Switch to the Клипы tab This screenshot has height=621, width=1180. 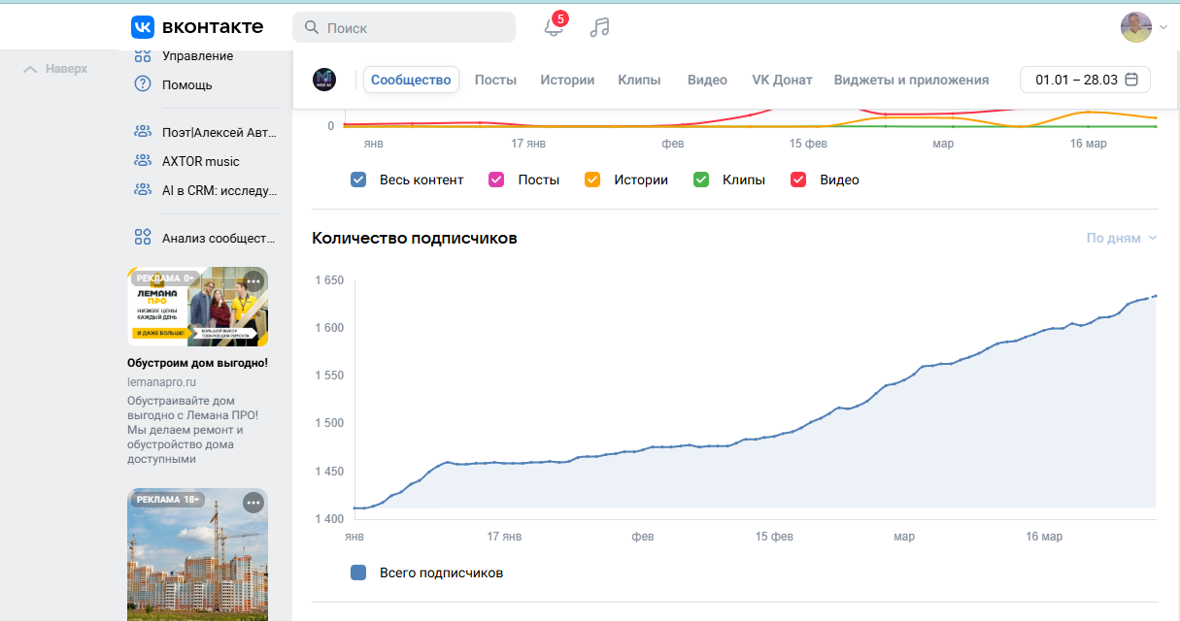[639, 80]
